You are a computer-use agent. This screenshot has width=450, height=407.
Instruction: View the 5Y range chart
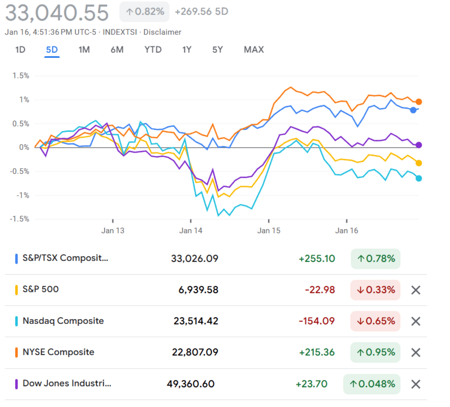tap(217, 50)
